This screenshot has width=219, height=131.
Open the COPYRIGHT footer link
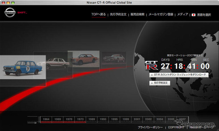point(176,127)
